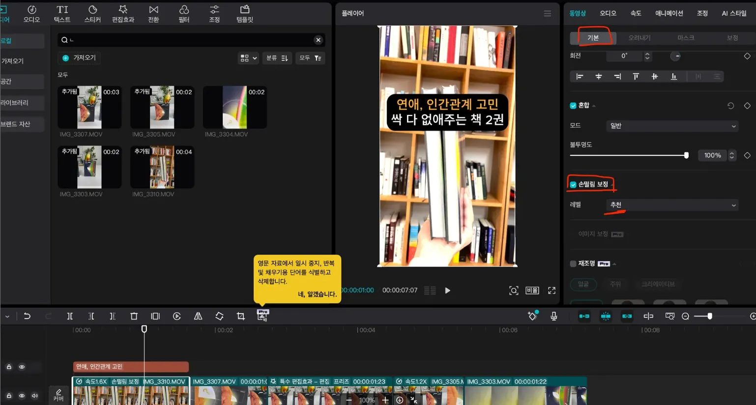Click the player focus capture icon
The height and width of the screenshot is (405, 756).
[x=514, y=290]
